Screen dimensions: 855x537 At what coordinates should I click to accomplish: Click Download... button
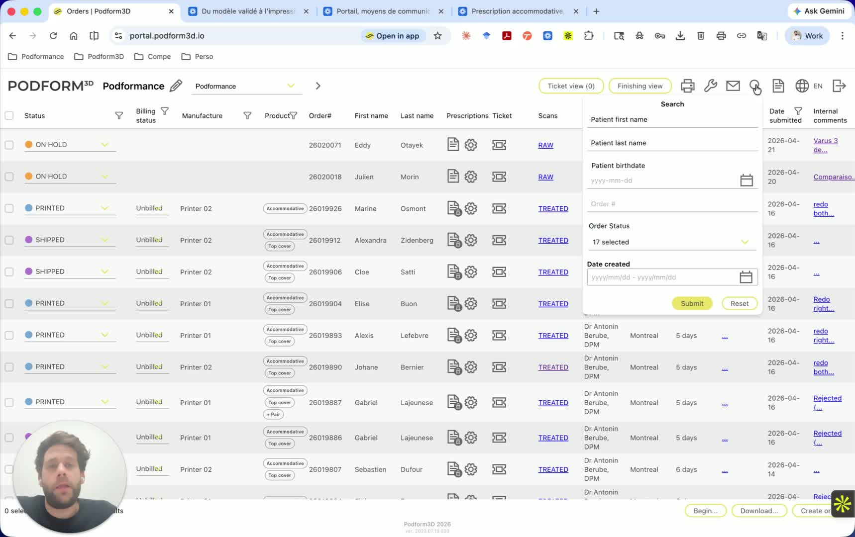pos(759,511)
